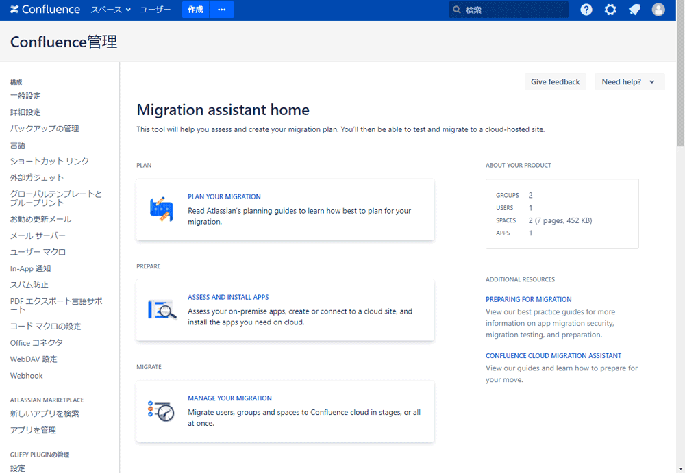
Task: Open バックアップの管理 in the sidebar
Action: tap(45, 129)
